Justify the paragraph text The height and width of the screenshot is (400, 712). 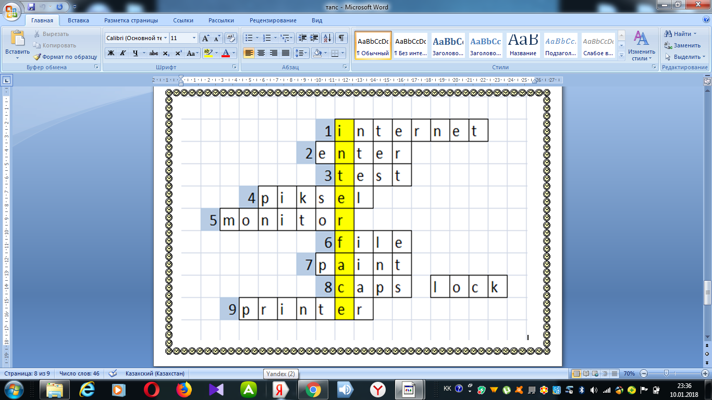click(285, 53)
